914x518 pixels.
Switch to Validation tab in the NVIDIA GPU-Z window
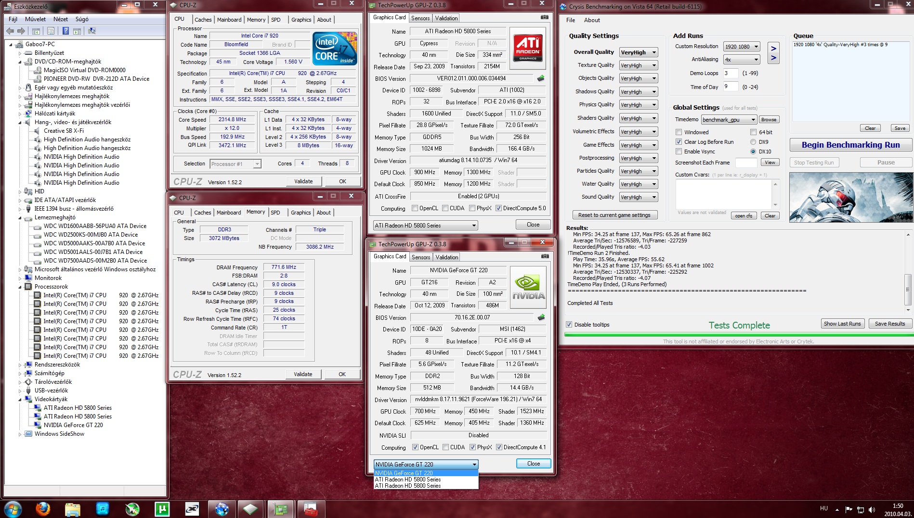click(x=447, y=257)
